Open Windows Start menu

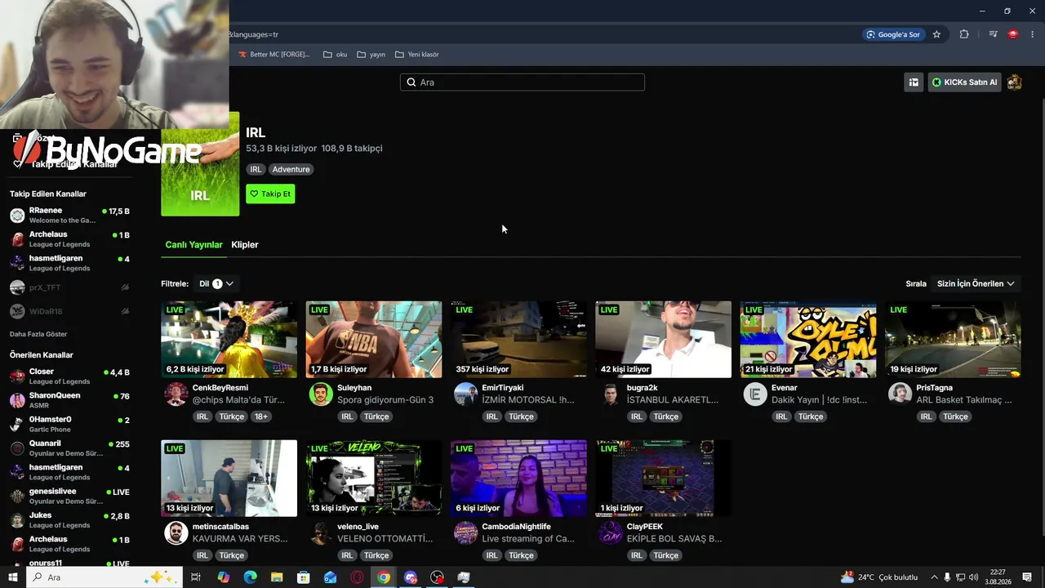tap(13, 577)
